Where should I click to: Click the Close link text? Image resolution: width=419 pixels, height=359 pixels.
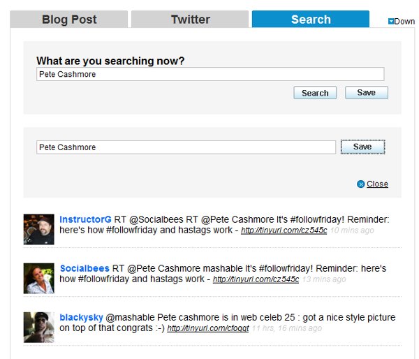pyautogui.click(x=377, y=184)
